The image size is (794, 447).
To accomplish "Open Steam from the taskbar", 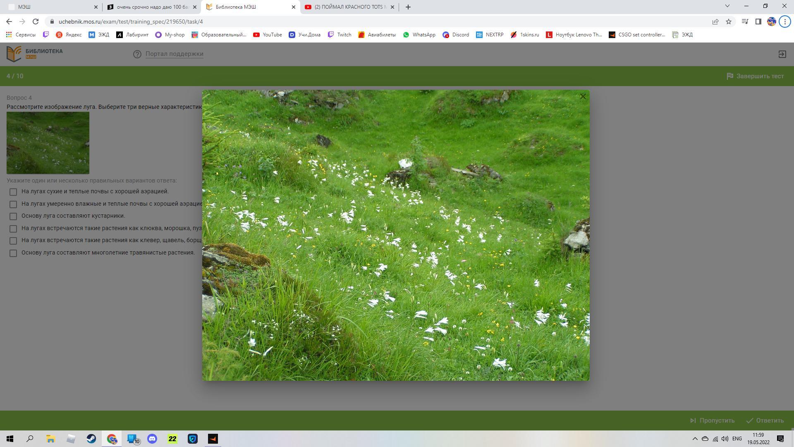I will [91, 439].
